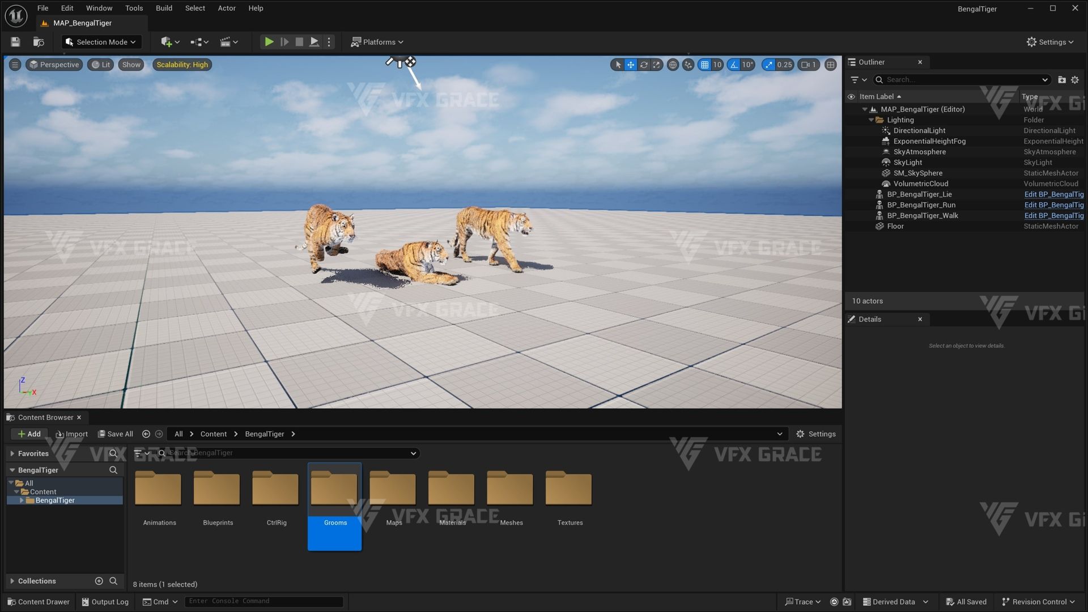The width and height of the screenshot is (1088, 612).
Task: Open the Selection Mode dropdown
Action: (101, 42)
